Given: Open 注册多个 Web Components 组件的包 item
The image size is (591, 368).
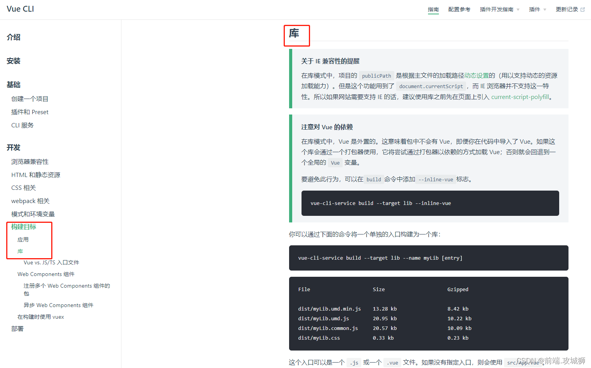Looking at the screenshot, I should tap(67, 290).
